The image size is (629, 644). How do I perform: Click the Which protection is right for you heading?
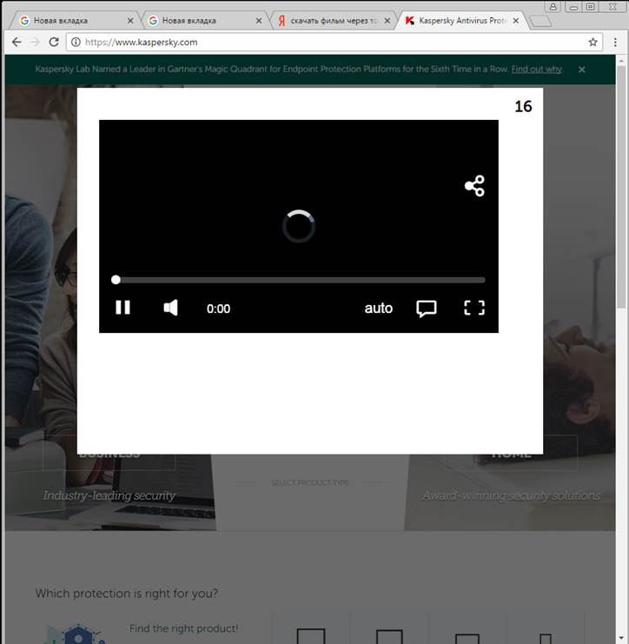(127, 594)
